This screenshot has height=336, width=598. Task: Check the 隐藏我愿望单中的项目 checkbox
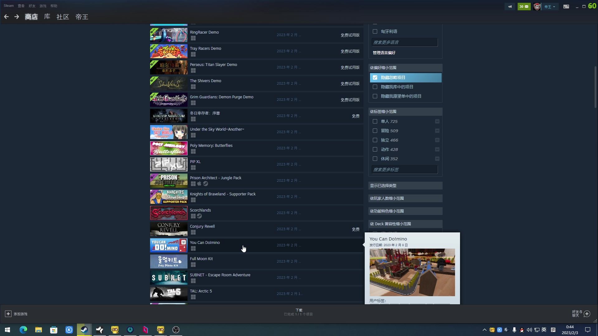pyautogui.click(x=375, y=96)
